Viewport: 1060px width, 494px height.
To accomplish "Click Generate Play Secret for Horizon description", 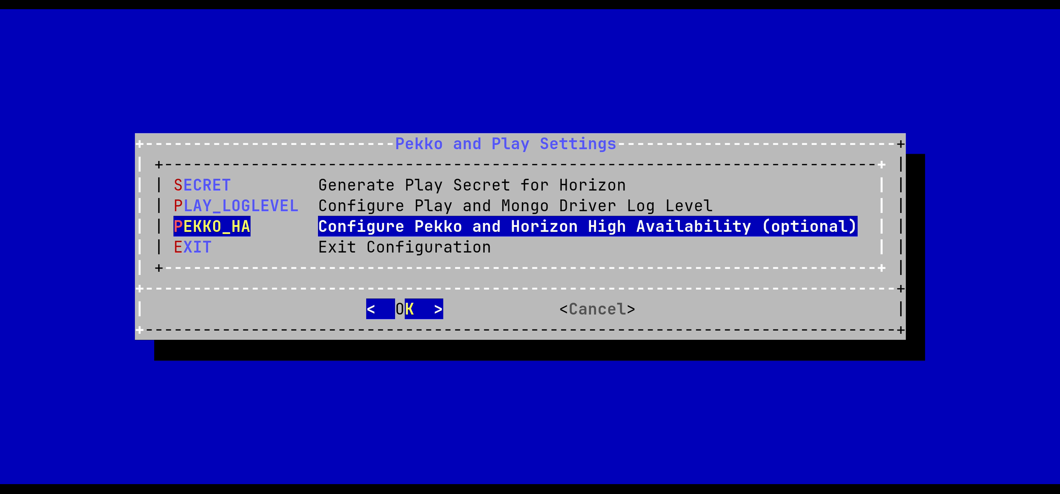I will [472, 185].
